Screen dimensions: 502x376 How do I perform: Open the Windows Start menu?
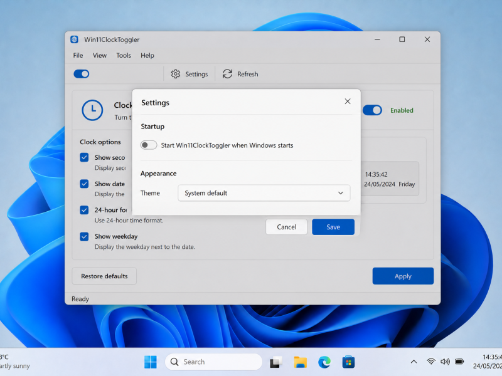click(151, 362)
